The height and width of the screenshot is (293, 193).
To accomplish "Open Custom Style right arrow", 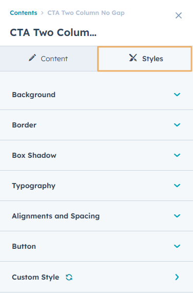I will (x=177, y=277).
